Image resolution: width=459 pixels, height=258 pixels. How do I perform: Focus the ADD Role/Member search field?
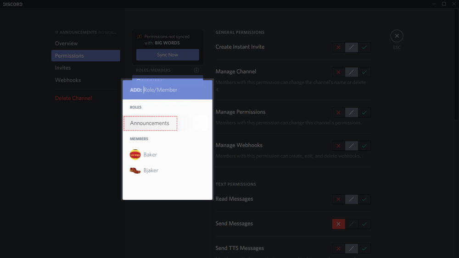168,90
